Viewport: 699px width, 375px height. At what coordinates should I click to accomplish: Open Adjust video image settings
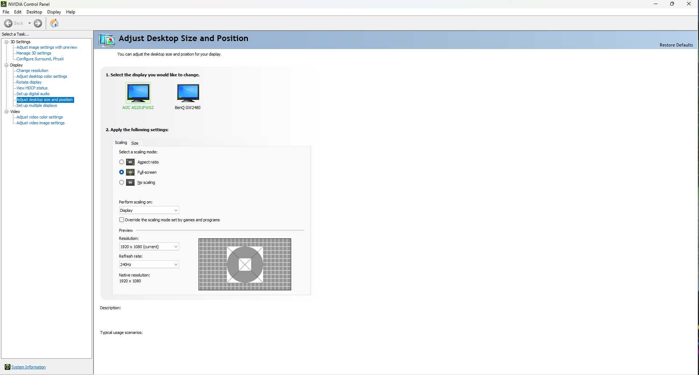pos(41,123)
